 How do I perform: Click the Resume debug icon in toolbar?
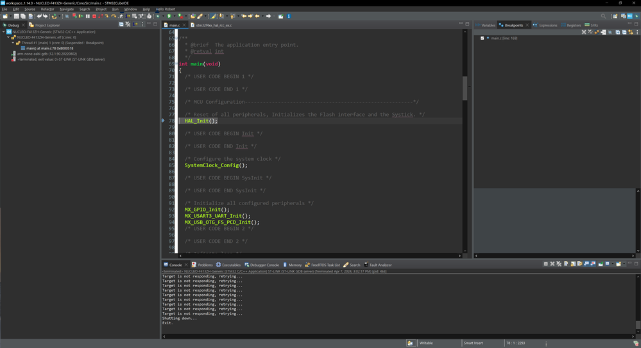point(80,16)
